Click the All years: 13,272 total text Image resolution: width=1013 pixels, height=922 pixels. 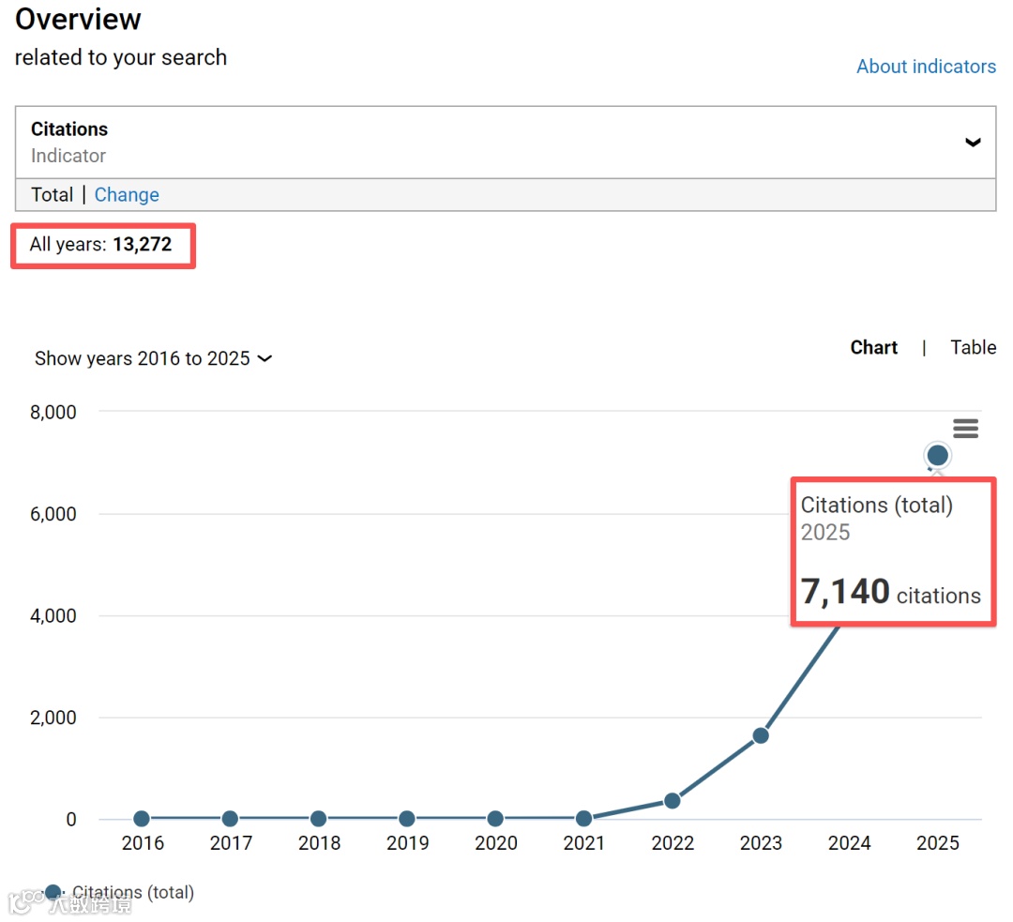[x=100, y=244]
